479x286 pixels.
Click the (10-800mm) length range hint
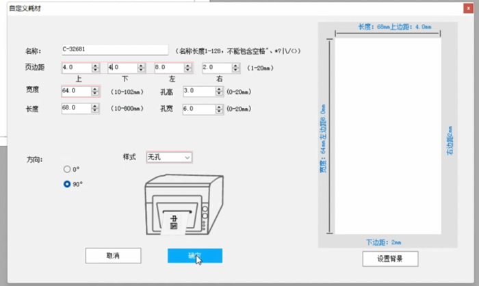coord(127,109)
